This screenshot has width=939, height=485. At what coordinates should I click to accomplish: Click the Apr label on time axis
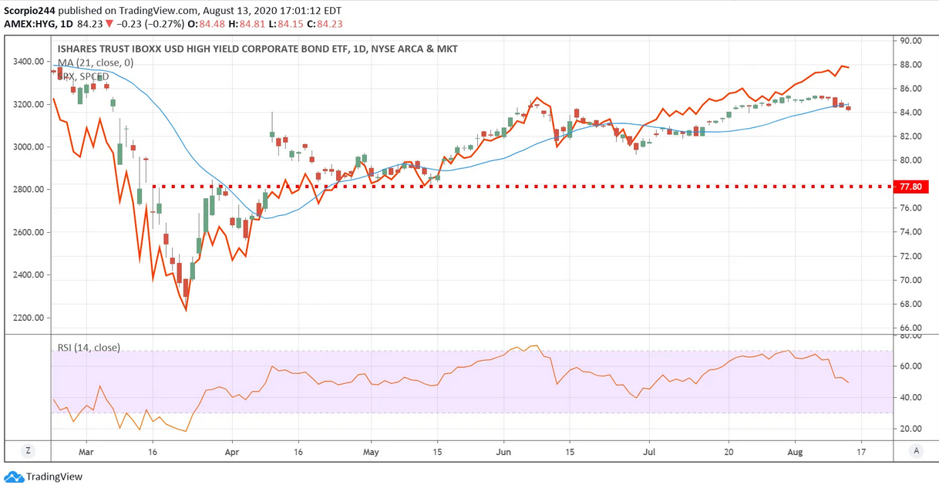[x=233, y=452]
